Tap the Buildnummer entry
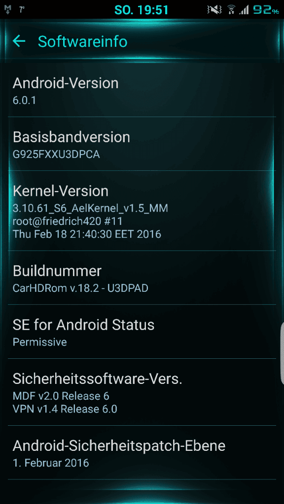Screen dimensions: 284x504 coord(142,278)
